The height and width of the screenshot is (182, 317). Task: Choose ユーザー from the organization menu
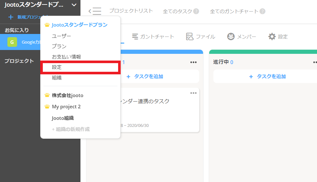tap(61, 36)
